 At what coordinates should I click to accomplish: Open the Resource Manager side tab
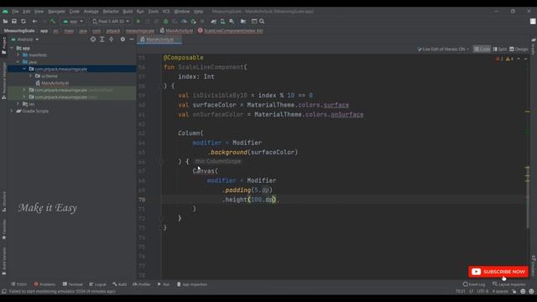(x=3, y=81)
